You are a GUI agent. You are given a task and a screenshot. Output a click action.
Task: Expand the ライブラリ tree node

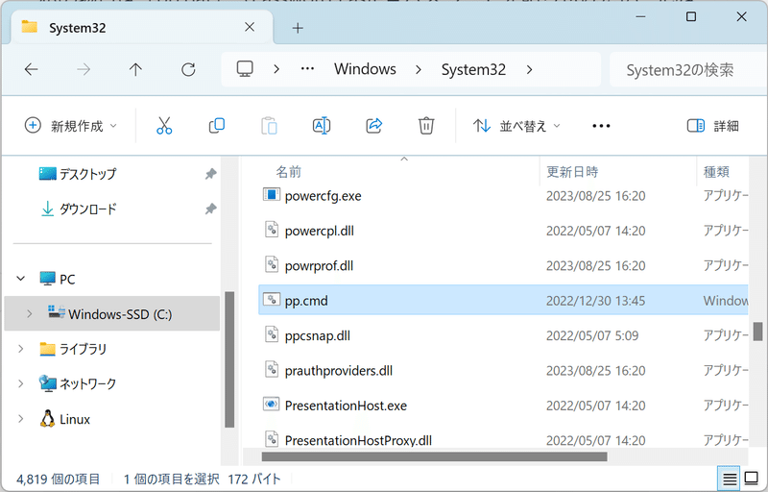[20, 349]
